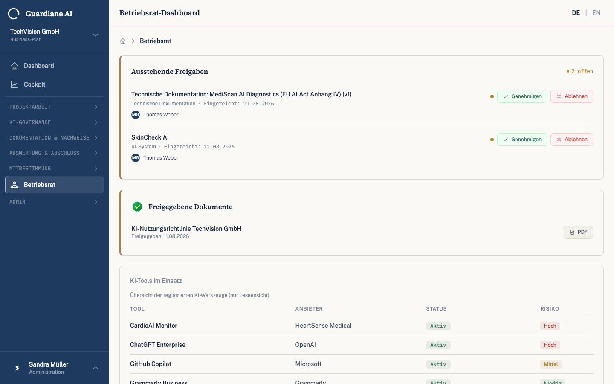
Task: Reject the MediScan AI Diagnostics documentation
Action: 572,96
